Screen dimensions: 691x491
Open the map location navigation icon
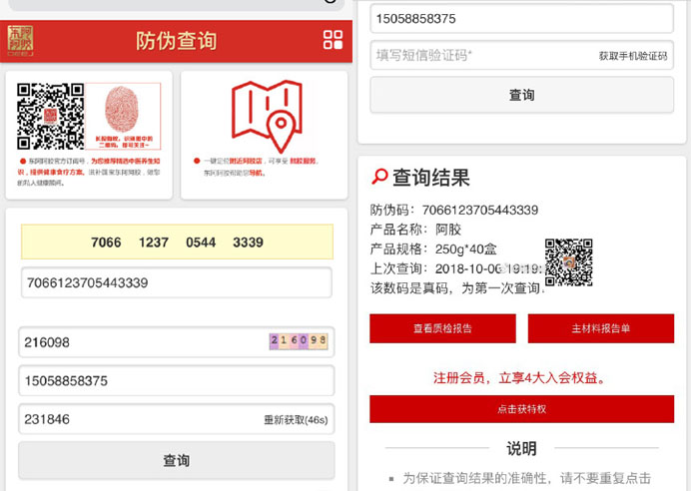coord(267,116)
